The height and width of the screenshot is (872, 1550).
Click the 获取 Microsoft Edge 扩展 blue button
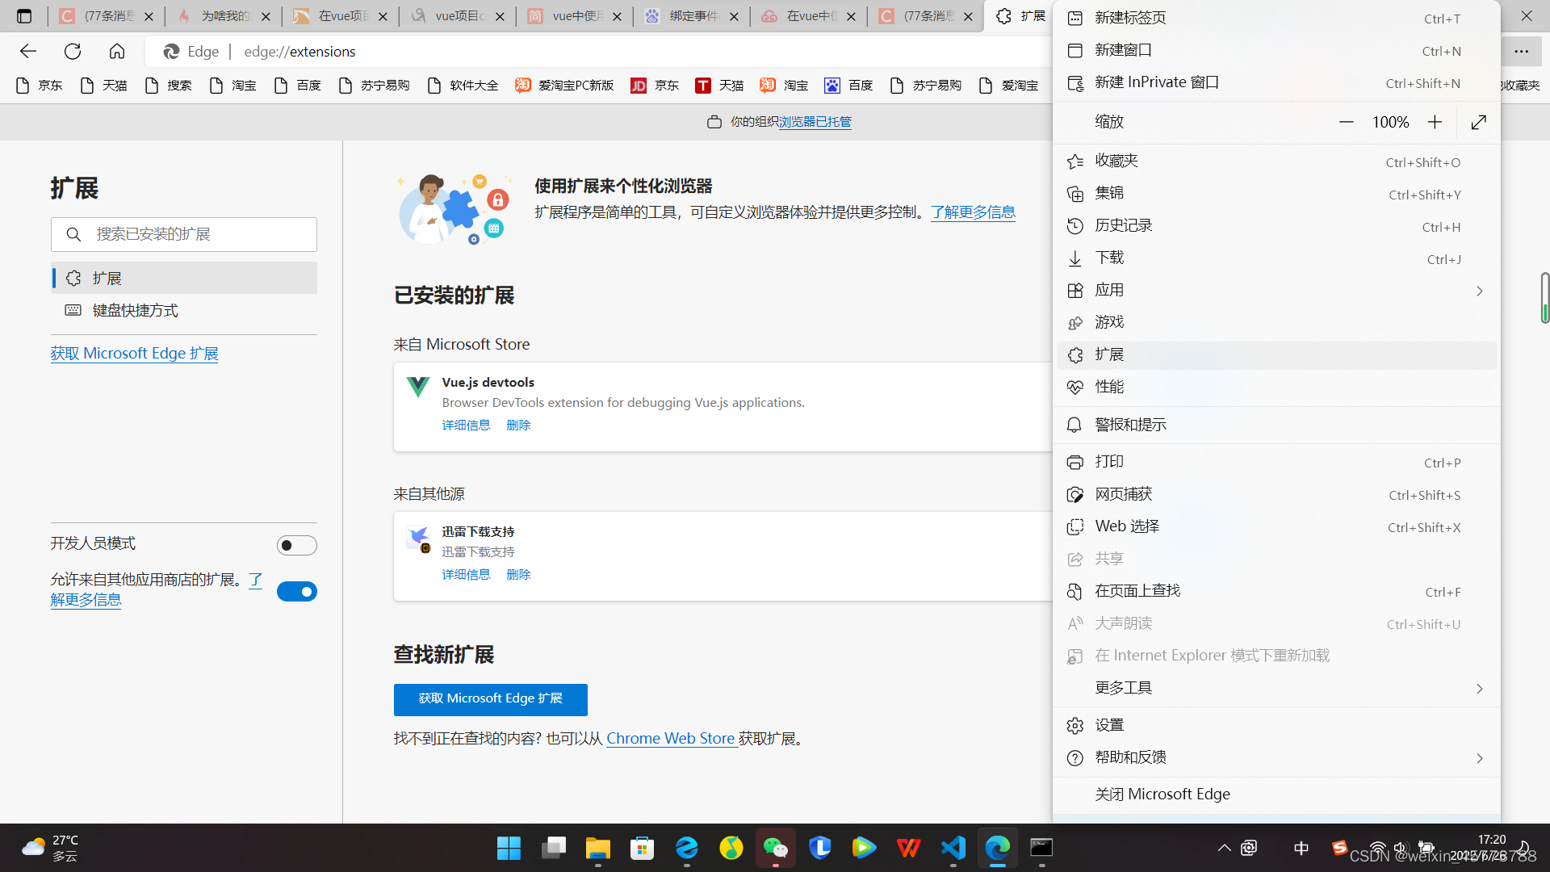point(490,699)
